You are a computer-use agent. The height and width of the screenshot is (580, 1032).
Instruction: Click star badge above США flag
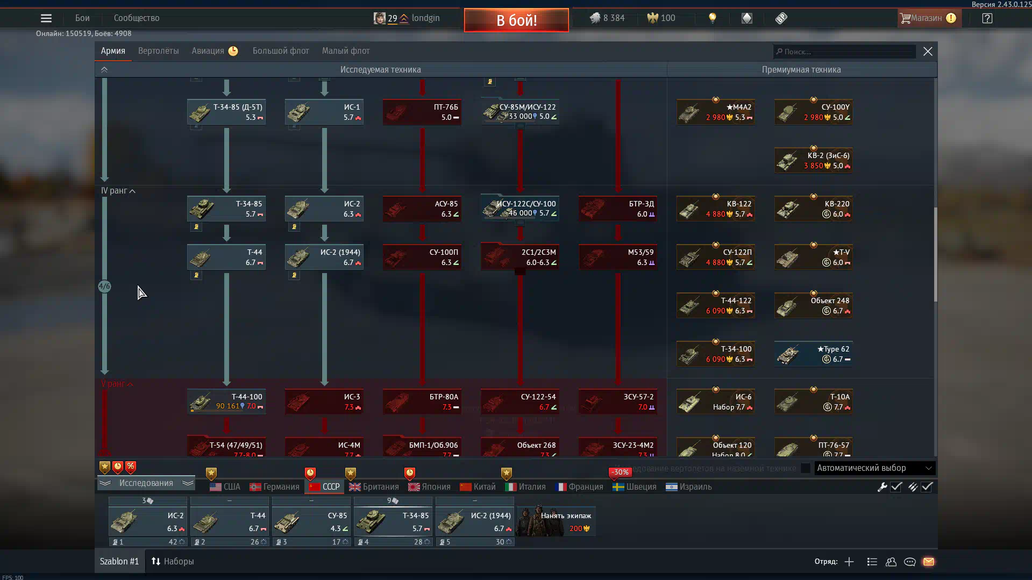211,473
